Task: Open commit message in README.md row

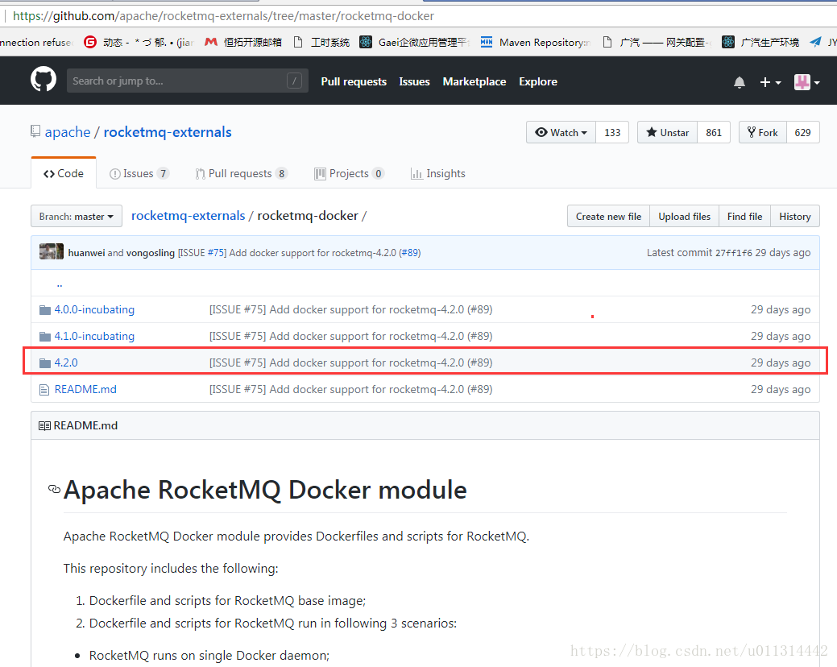Action: 350,390
